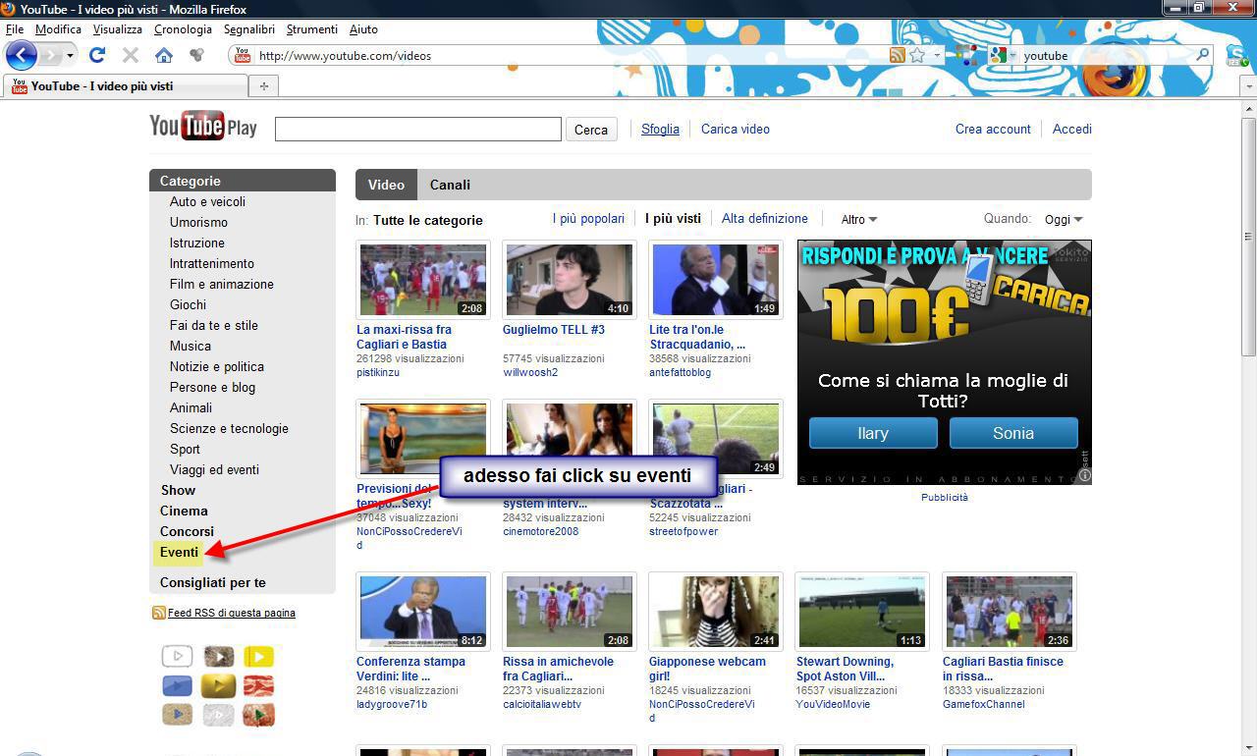Image resolution: width=1257 pixels, height=756 pixels.
Task: Select the dark photo play-button theme icon
Action: coord(218,656)
